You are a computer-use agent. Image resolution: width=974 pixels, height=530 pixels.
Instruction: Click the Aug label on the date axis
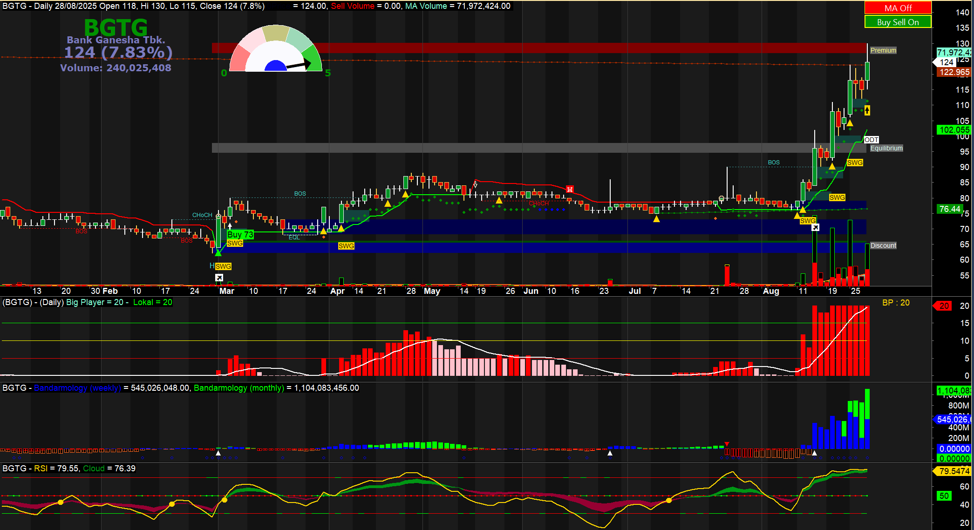pyautogui.click(x=771, y=291)
